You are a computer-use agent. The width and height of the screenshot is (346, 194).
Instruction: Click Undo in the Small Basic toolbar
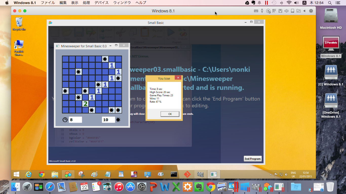point(158,30)
